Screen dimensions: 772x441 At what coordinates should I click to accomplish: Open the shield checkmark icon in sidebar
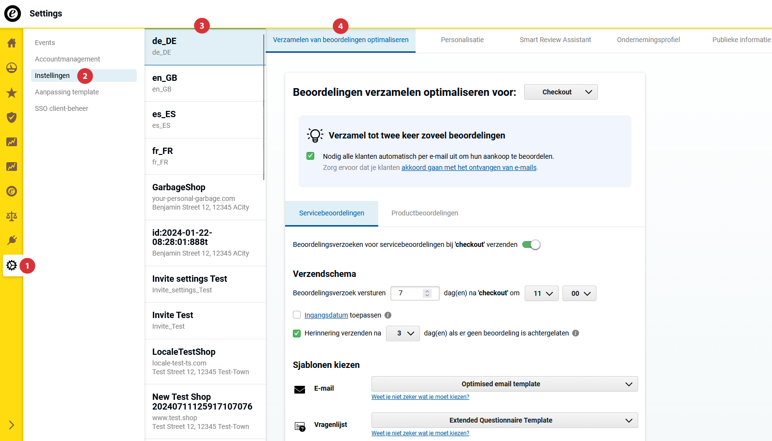[x=12, y=117]
